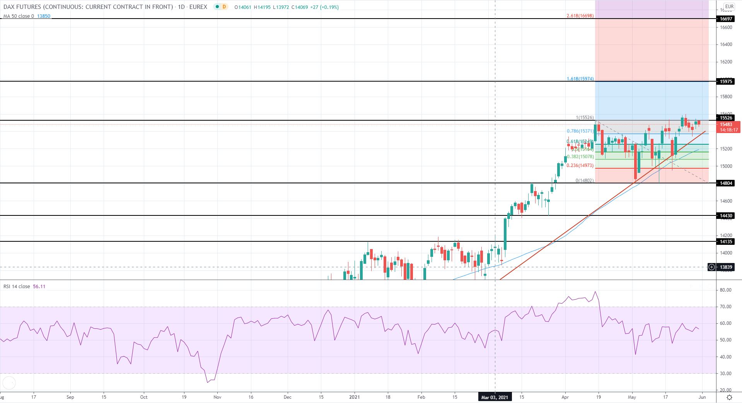742x403 pixels.
Task: Click the Mar 03, 2021 date label
Action: pos(495,397)
